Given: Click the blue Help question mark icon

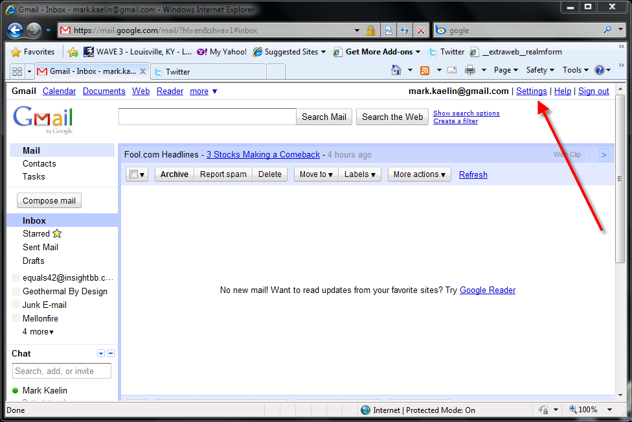Looking at the screenshot, I should (x=600, y=70).
